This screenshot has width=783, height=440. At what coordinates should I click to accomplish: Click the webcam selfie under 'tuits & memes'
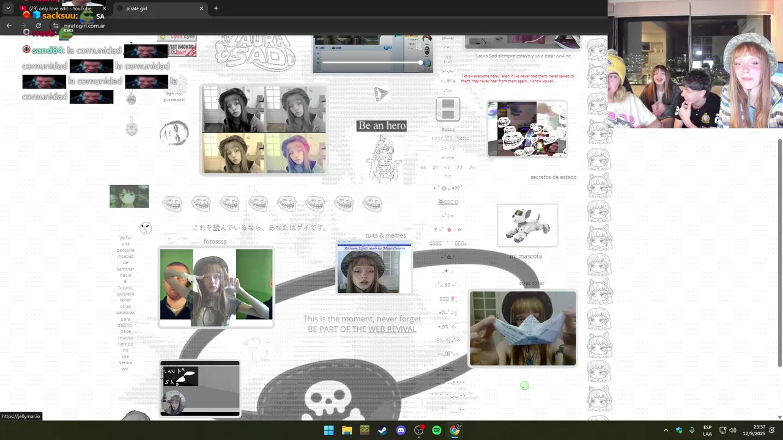point(374,268)
